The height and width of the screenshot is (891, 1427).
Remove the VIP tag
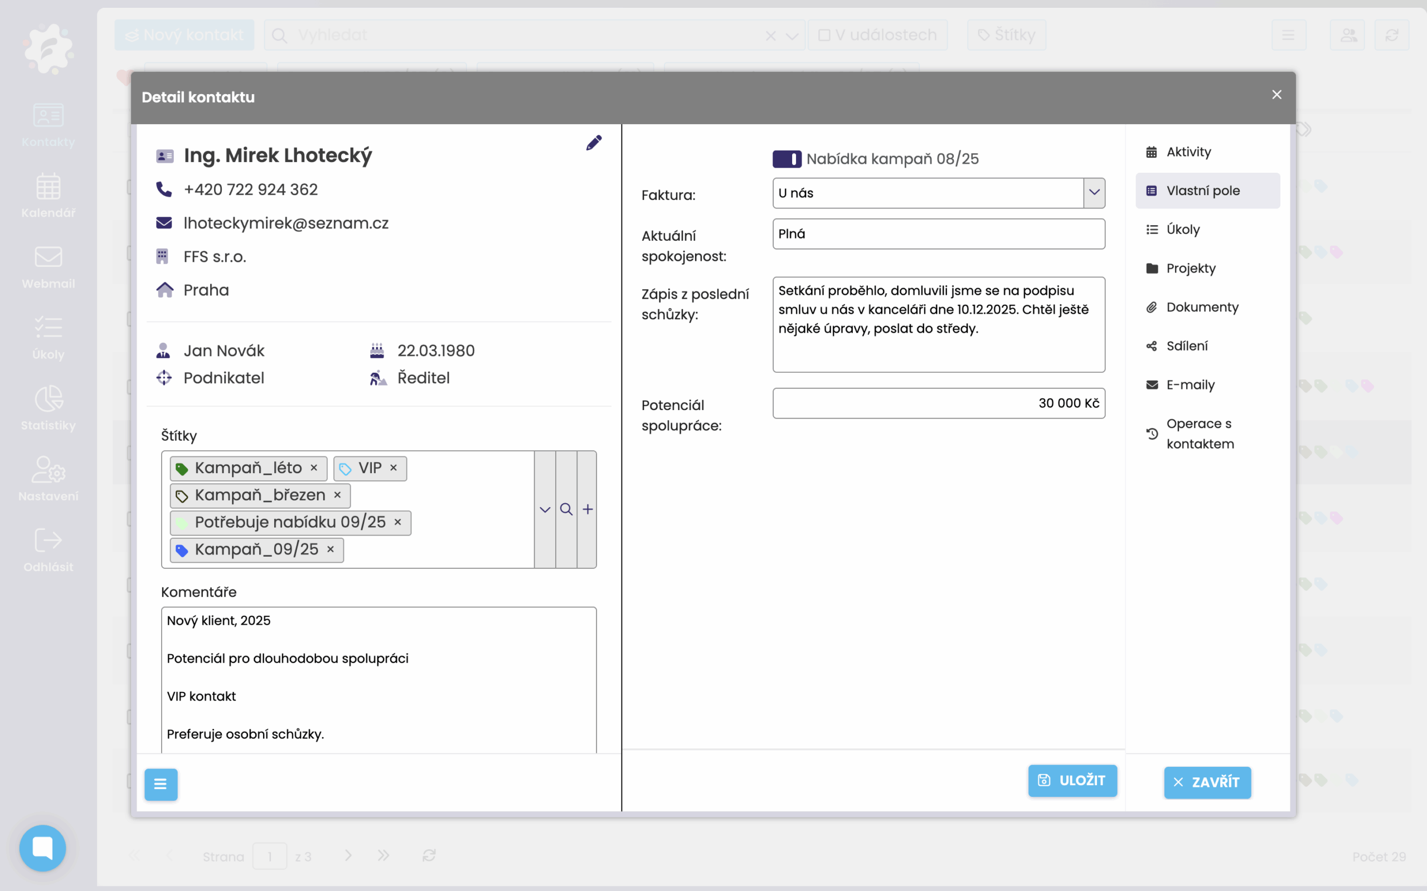coord(394,468)
